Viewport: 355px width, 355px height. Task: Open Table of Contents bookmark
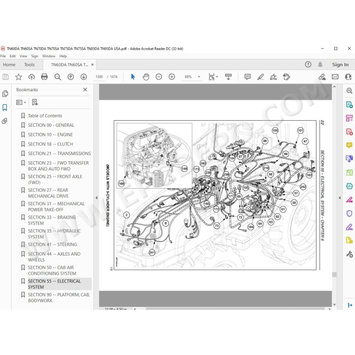[45, 116]
